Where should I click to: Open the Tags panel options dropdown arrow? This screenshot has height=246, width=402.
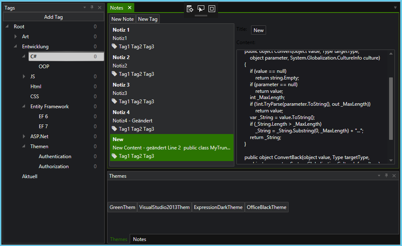[x=85, y=7]
